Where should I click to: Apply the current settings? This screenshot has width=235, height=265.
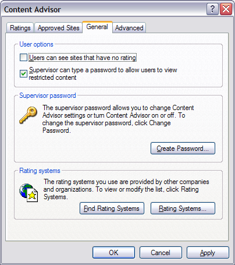208,252
